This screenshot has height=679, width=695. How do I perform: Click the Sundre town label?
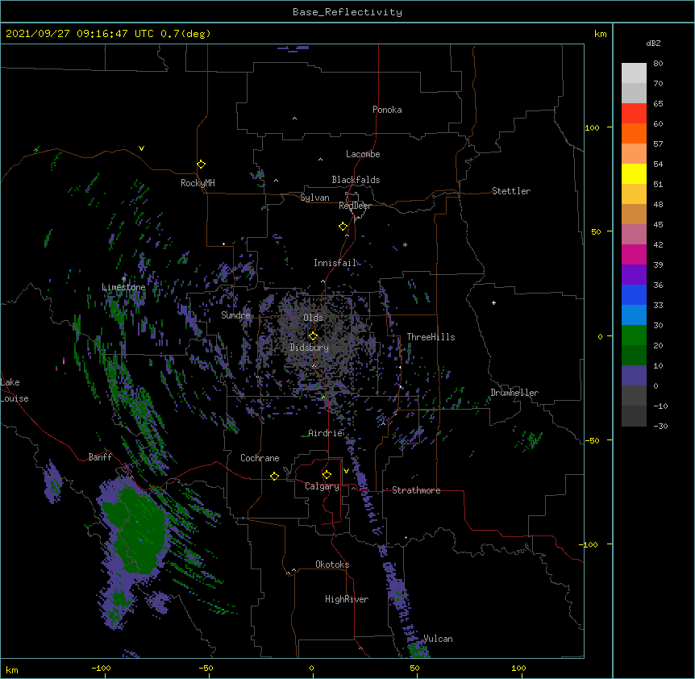click(x=235, y=315)
